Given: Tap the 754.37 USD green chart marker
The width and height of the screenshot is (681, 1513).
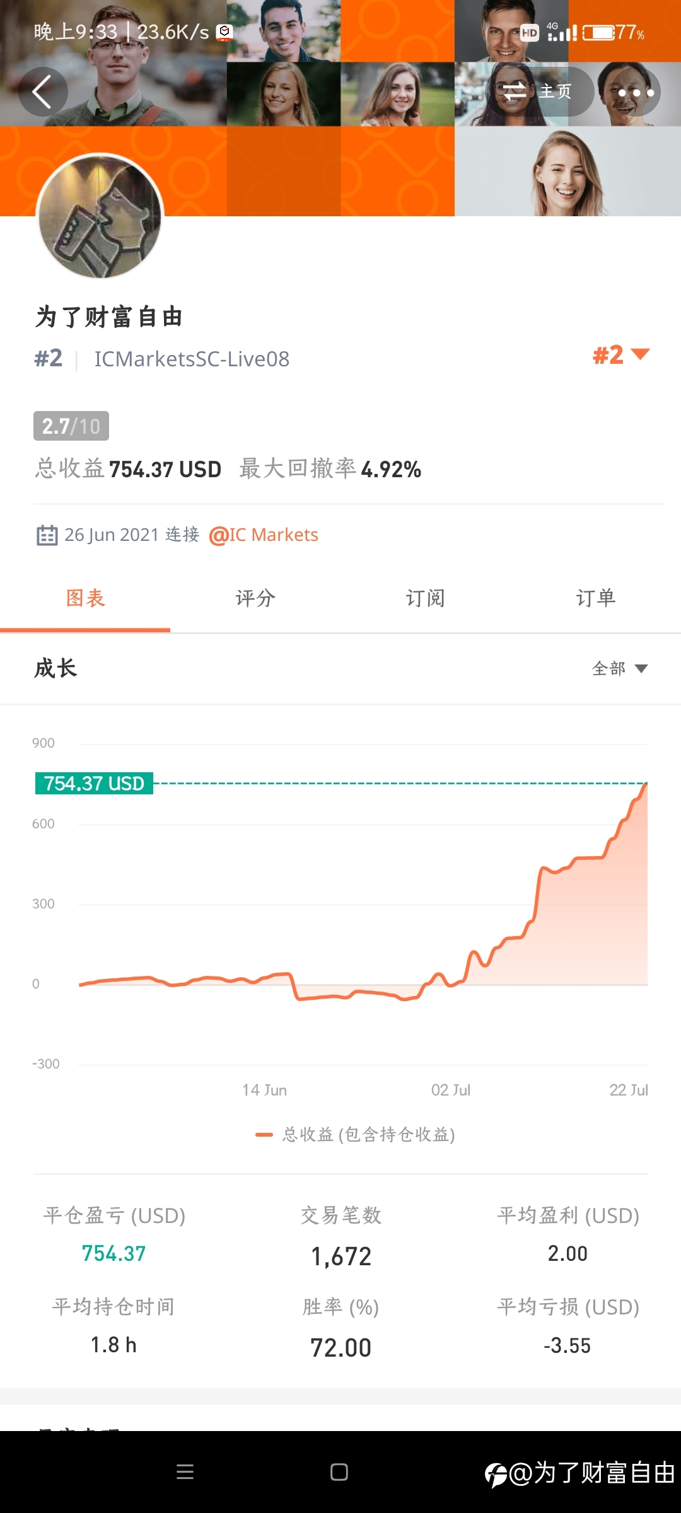Looking at the screenshot, I should [94, 784].
